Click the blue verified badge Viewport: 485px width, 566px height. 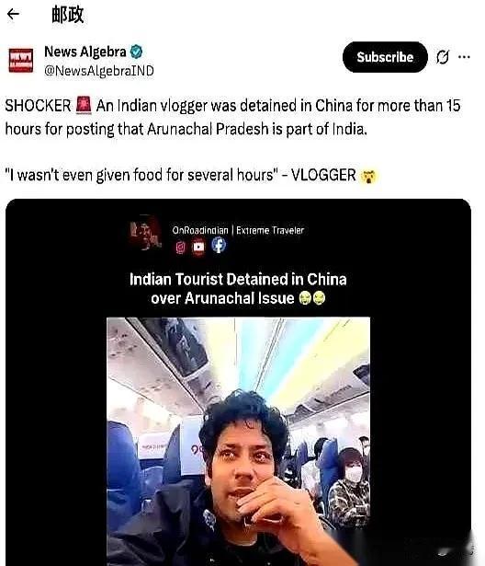pyautogui.click(x=136, y=52)
